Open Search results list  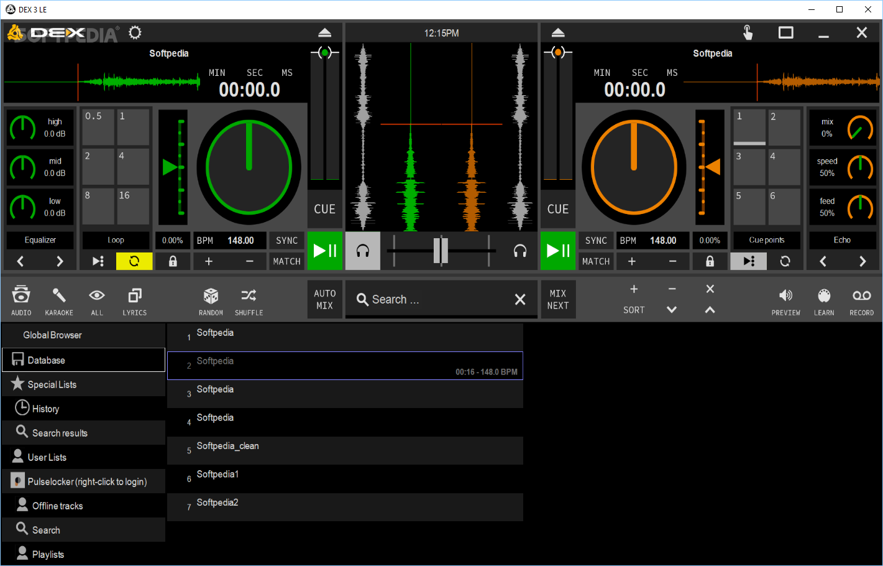pos(84,433)
